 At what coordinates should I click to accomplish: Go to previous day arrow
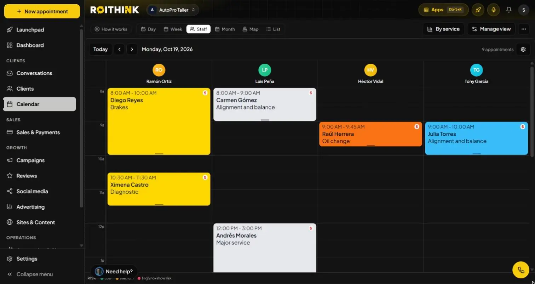[120, 50]
